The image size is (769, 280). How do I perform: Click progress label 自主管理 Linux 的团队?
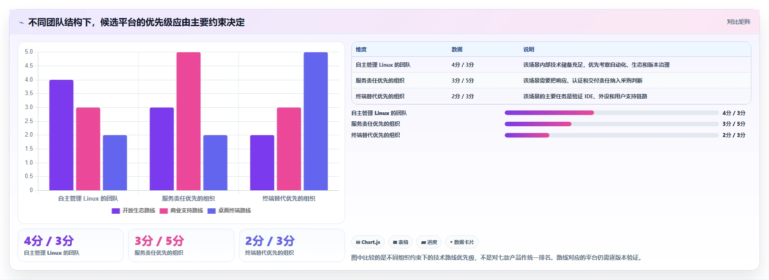coord(379,113)
